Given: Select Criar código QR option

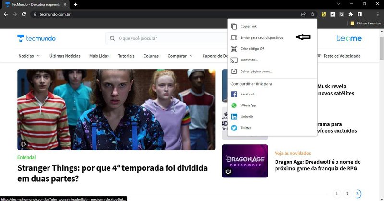Looking at the screenshot, I should point(272,49).
